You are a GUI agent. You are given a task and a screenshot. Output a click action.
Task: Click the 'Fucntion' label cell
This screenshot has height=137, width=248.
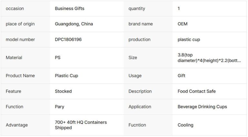pyautogui.click(x=137, y=125)
